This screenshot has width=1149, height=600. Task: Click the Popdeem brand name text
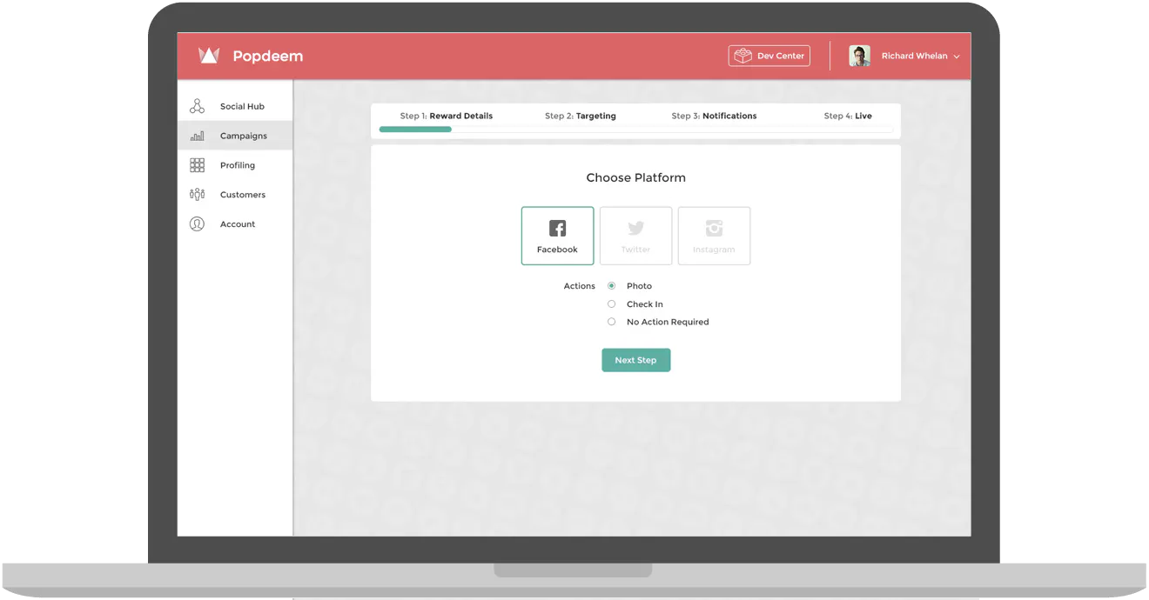coord(268,57)
